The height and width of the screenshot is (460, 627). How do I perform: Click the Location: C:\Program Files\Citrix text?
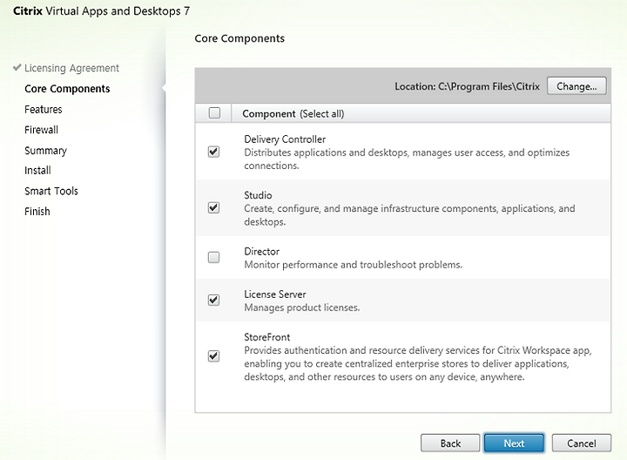pos(467,87)
